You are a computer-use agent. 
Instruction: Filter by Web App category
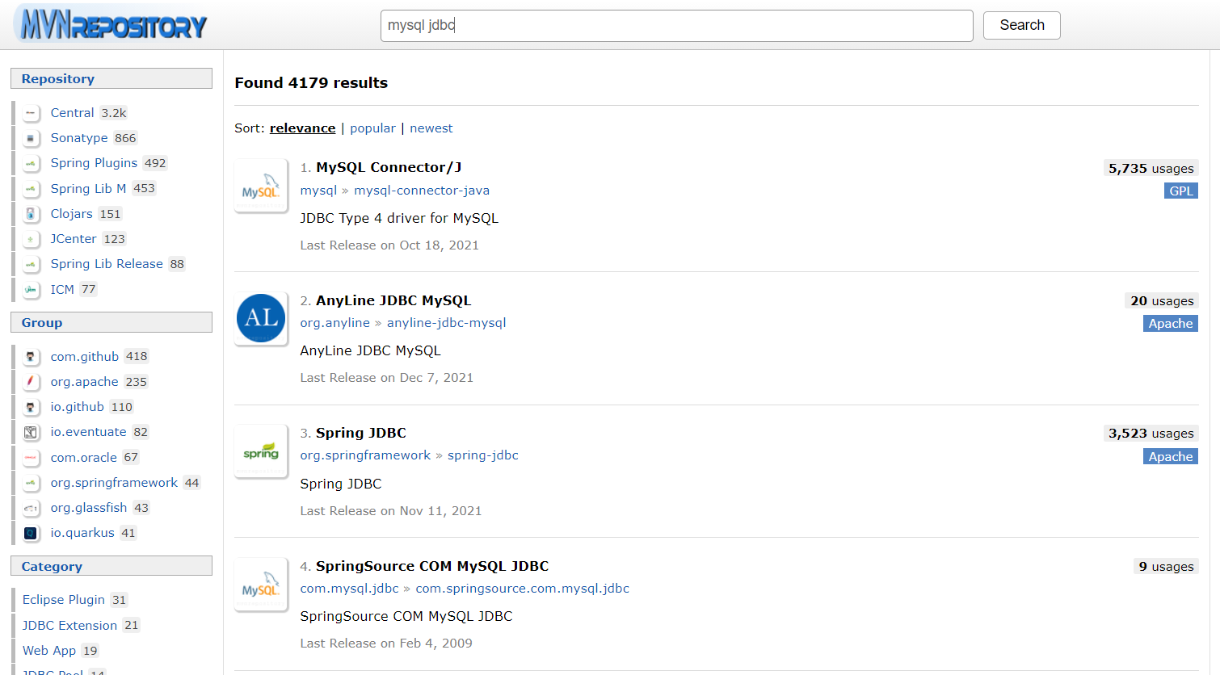(x=49, y=651)
